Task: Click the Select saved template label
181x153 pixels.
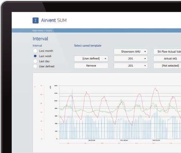Action: pos(88,46)
